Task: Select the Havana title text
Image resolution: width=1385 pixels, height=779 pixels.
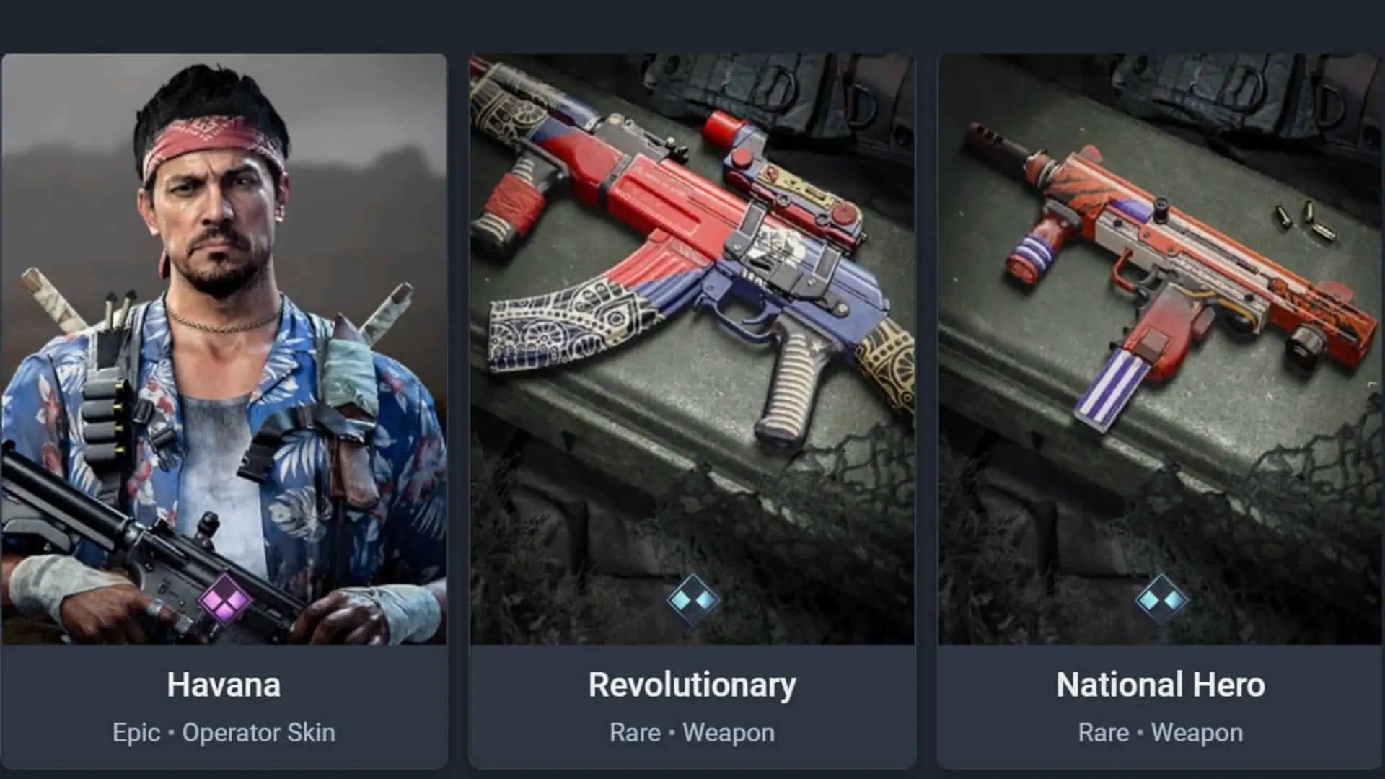Action: pos(224,685)
